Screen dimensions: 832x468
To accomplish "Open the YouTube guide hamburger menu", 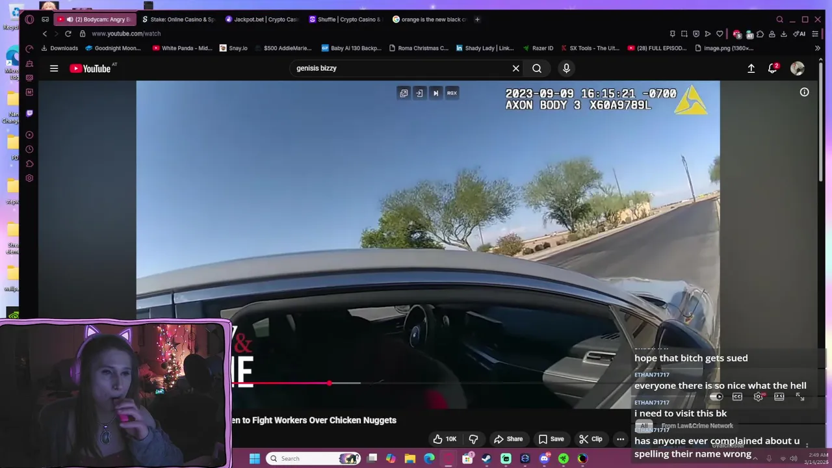I will [x=54, y=68].
